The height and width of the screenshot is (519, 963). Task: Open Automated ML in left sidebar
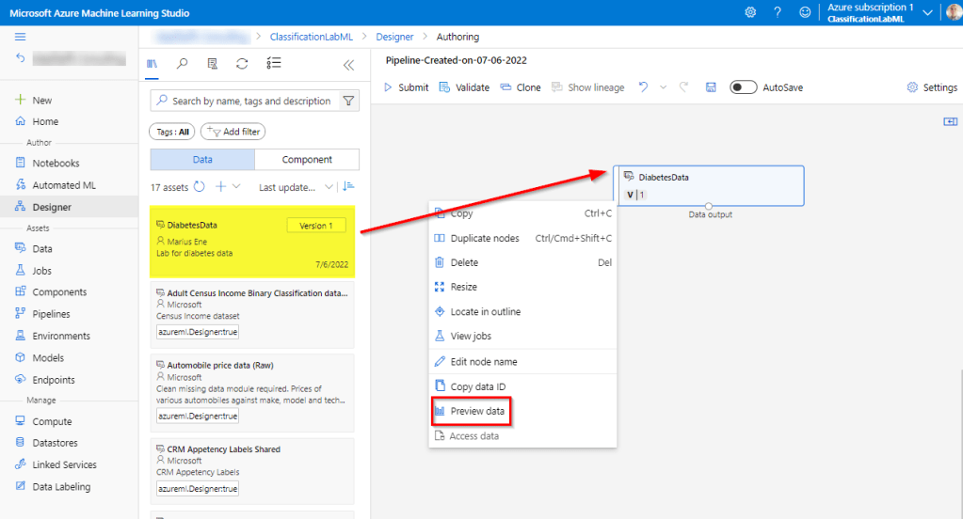coord(64,185)
